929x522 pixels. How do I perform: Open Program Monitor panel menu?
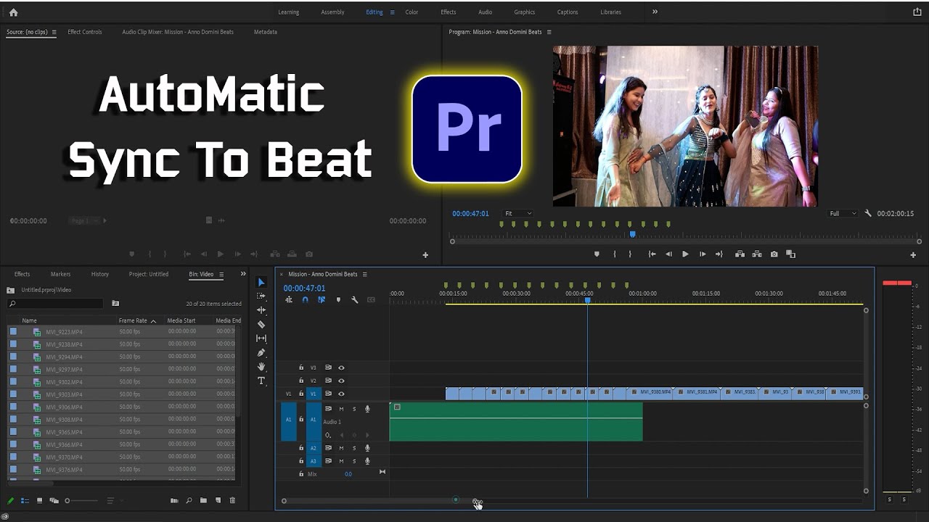coord(549,32)
